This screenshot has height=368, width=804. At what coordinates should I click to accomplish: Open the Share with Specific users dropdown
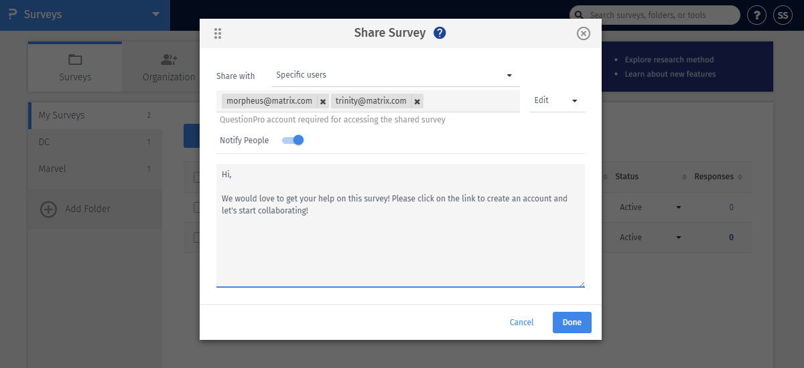(x=395, y=75)
